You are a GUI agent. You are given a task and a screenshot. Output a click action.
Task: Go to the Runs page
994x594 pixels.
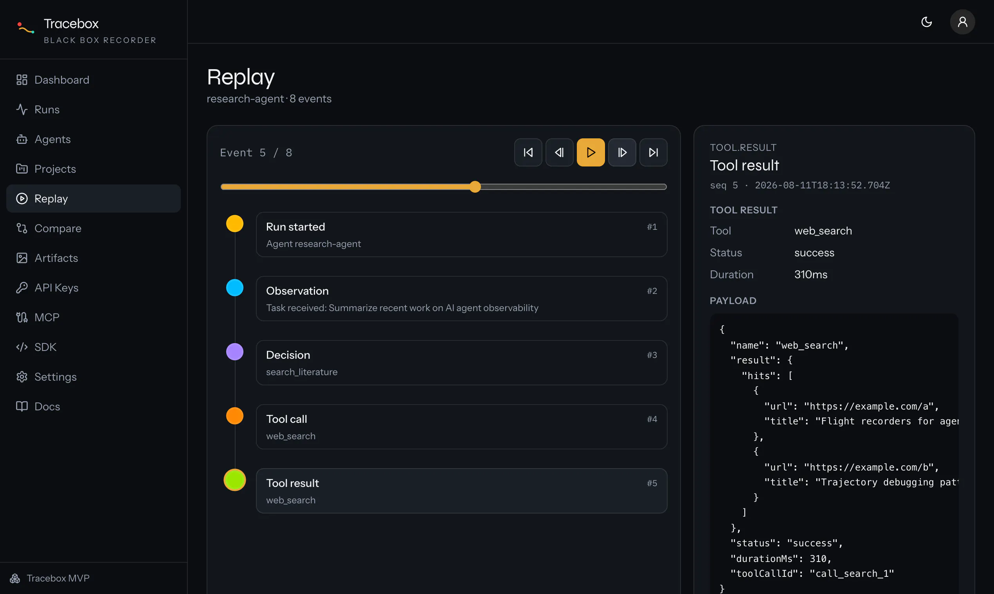(x=94, y=109)
